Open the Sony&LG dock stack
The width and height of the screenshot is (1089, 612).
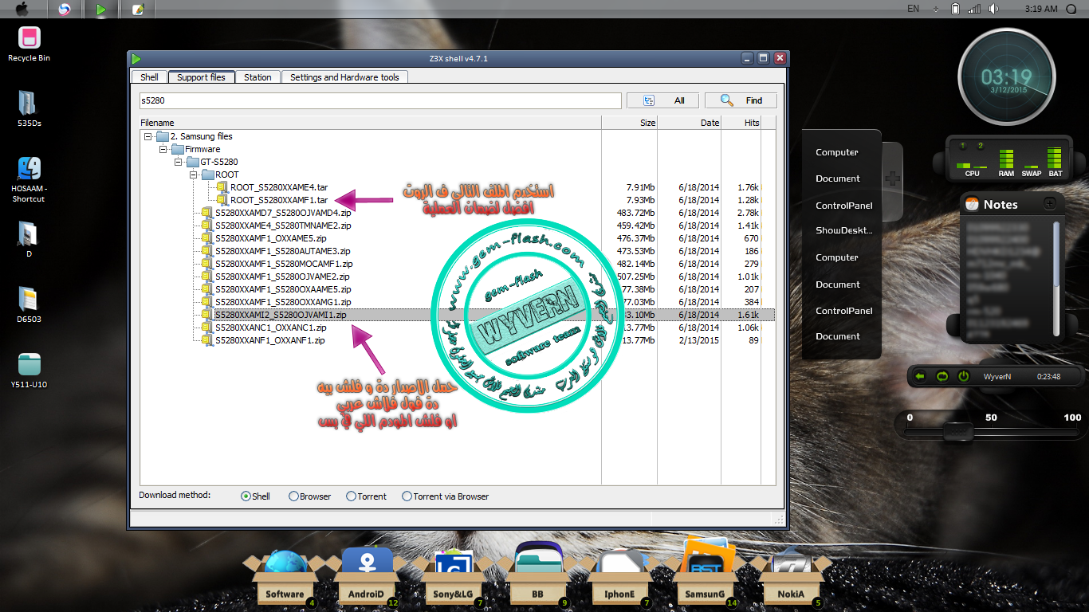(455, 579)
